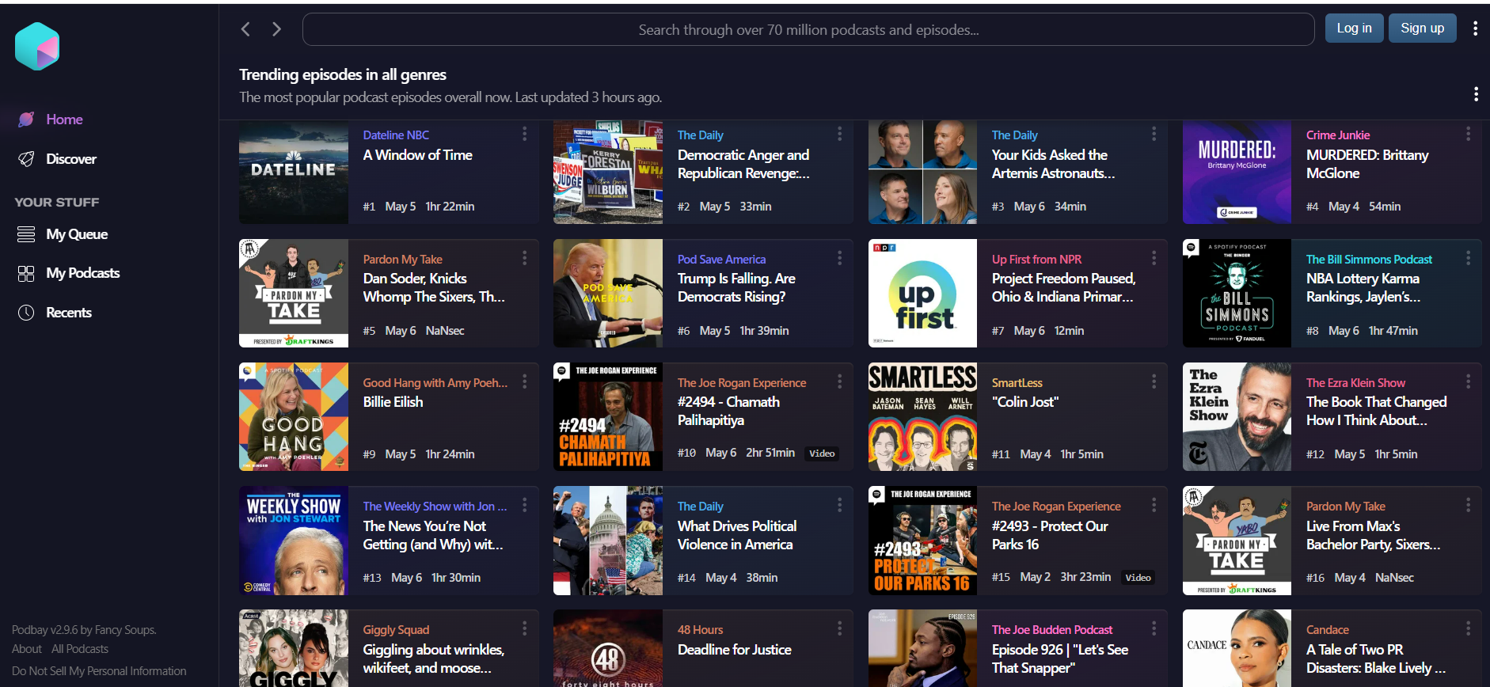Image resolution: width=1490 pixels, height=687 pixels.
Task: Open options for The Book That Changed episode
Action: pyautogui.click(x=1468, y=381)
